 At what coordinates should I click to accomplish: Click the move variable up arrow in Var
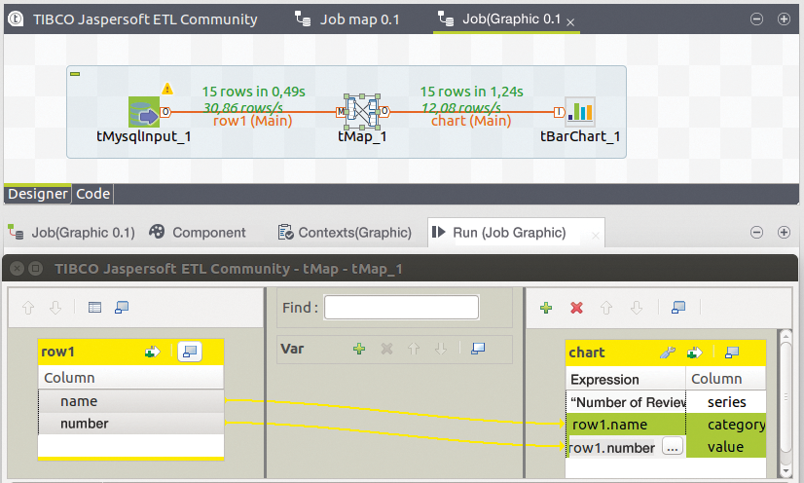[x=414, y=350]
